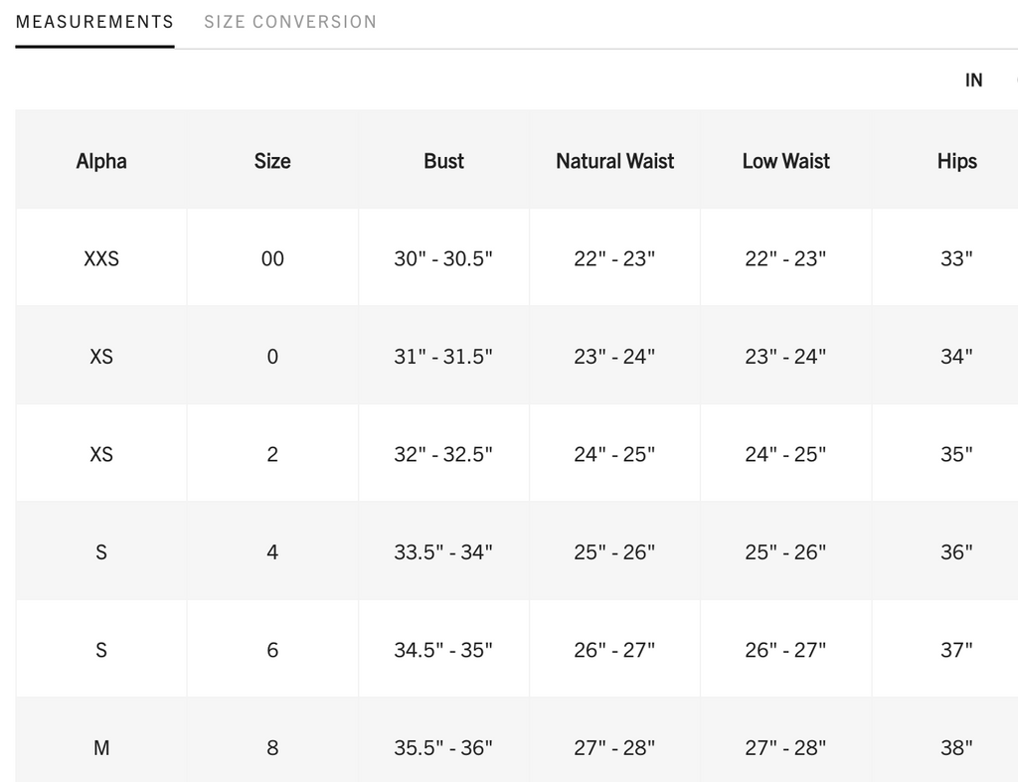Image resolution: width=1018 pixels, height=782 pixels.
Task: Click the Alpha column header
Action: coord(101,161)
